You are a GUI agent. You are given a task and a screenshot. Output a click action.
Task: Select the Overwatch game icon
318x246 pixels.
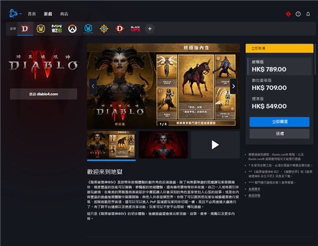tap(73, 28)
